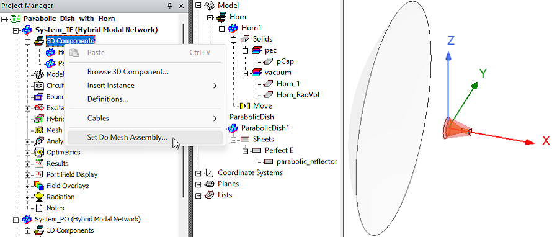552x237 pixels.
Task: Click the Planes icon in the model tree
Action: pos(210,184)
